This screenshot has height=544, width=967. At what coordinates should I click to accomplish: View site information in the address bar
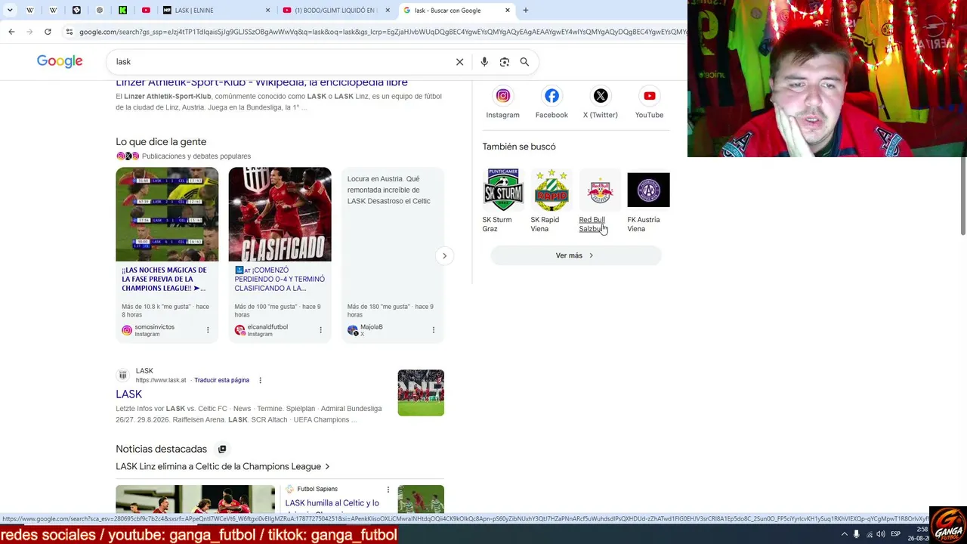tap(70, 32)
